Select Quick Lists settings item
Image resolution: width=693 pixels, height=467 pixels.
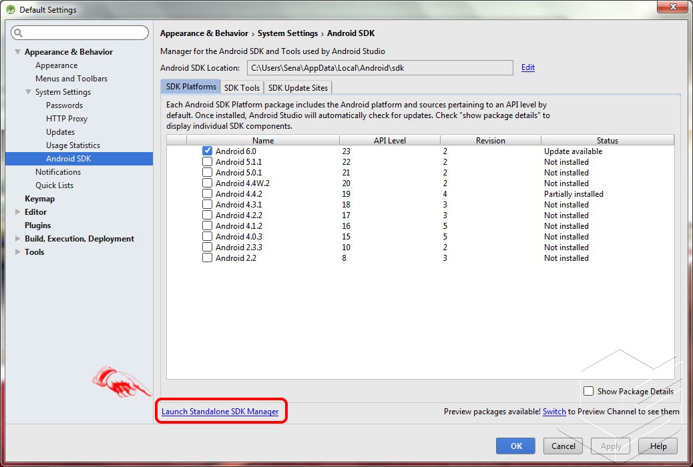coord(54,185)
